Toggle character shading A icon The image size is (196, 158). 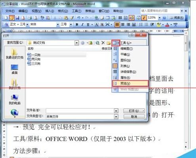pos(102,25)
